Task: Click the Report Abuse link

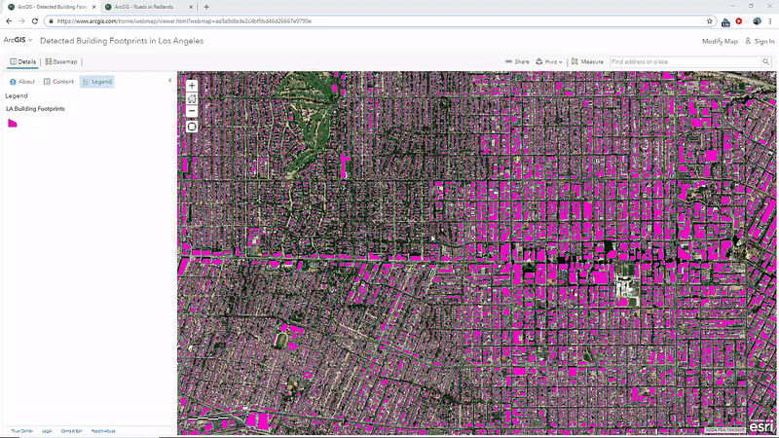Action: pos(103,431)
